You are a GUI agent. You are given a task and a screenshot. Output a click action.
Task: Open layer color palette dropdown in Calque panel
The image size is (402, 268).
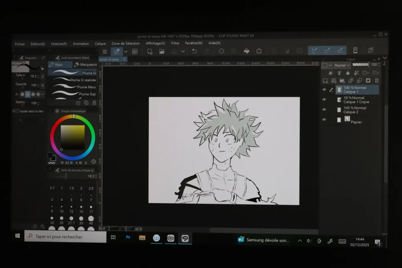click(x=327, y=66)
